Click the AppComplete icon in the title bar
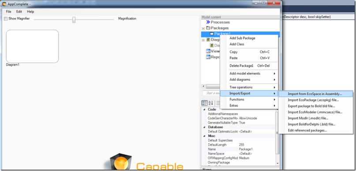This screenshot has height=171, width=356. coord(4,4)
